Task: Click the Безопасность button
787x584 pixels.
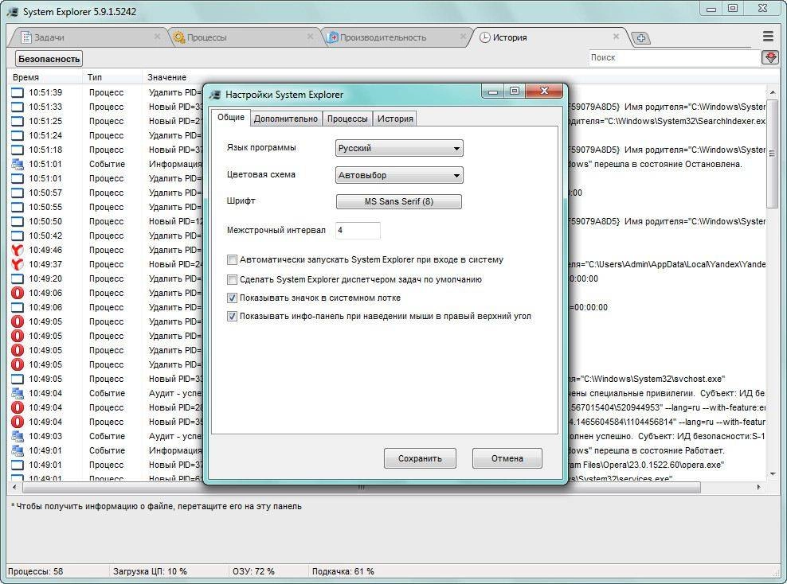Action: (x=49, y=59)
